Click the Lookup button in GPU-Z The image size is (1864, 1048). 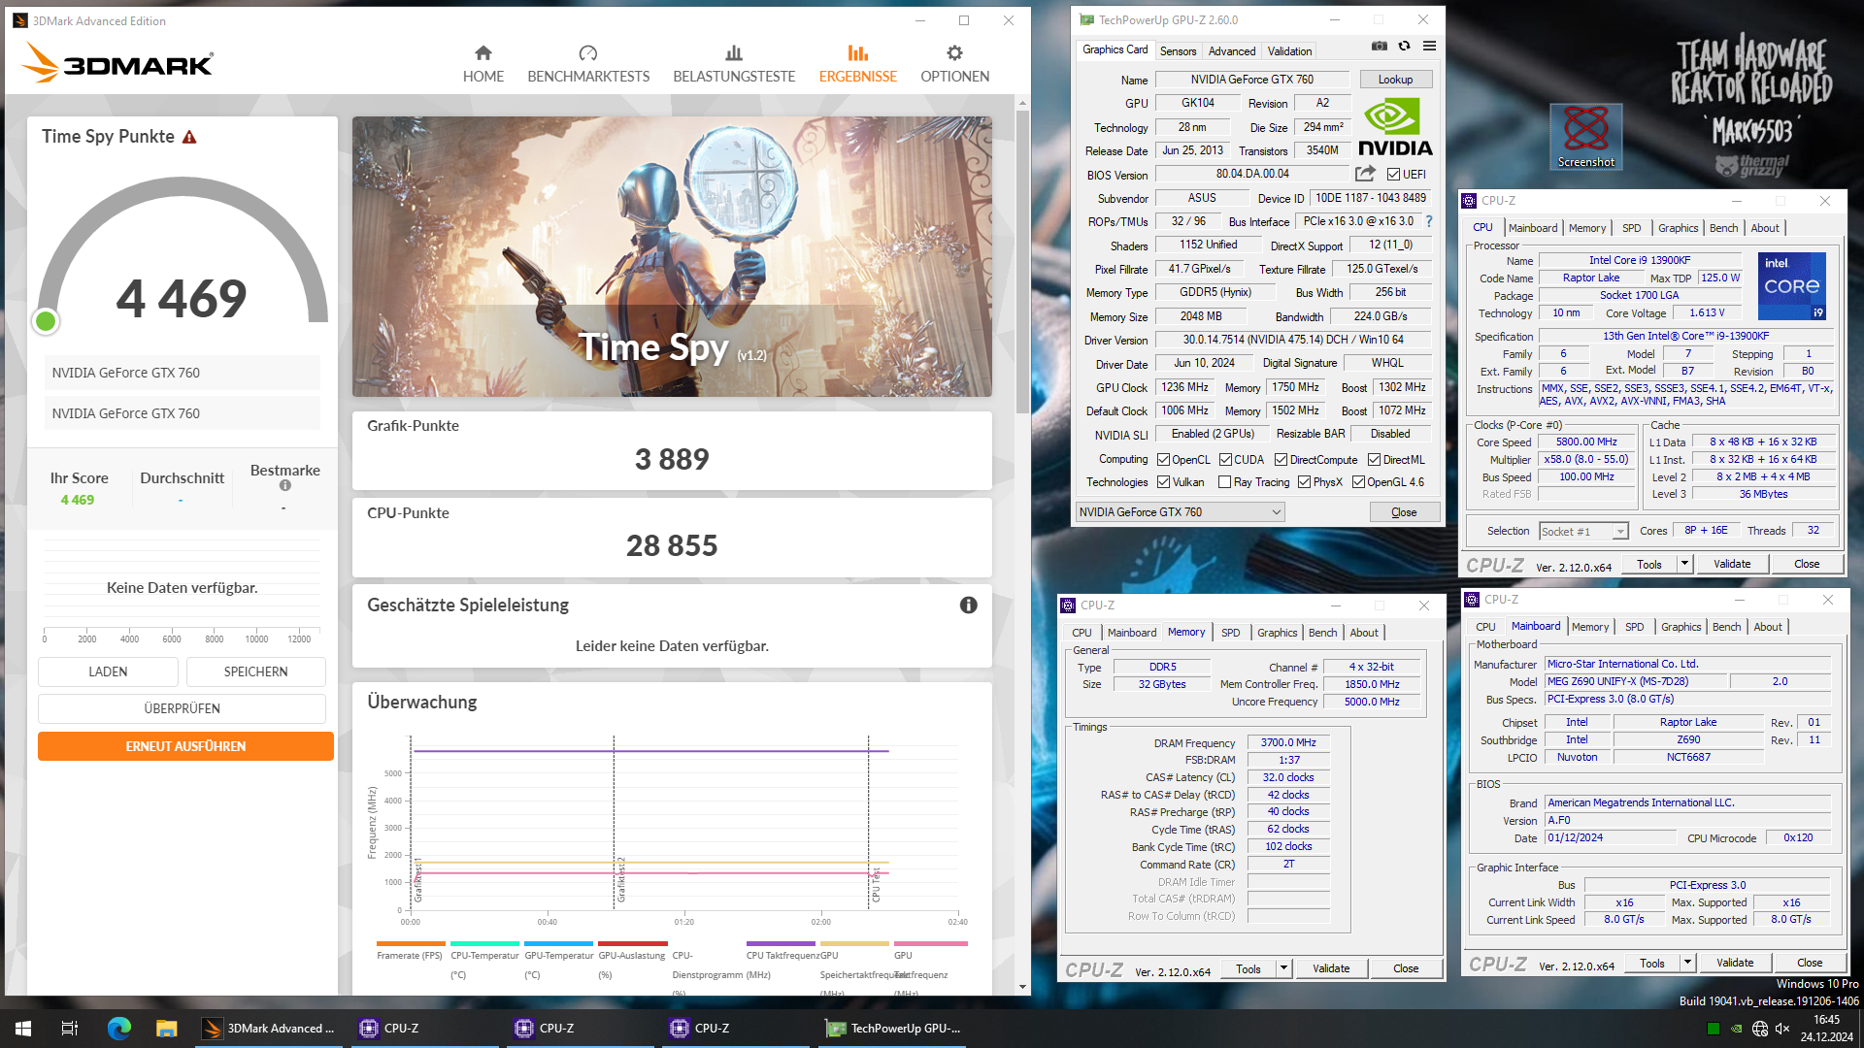(x=1395, y=80)
